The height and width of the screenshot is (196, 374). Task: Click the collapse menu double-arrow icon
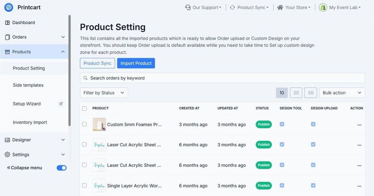click(x=9, y=168)
